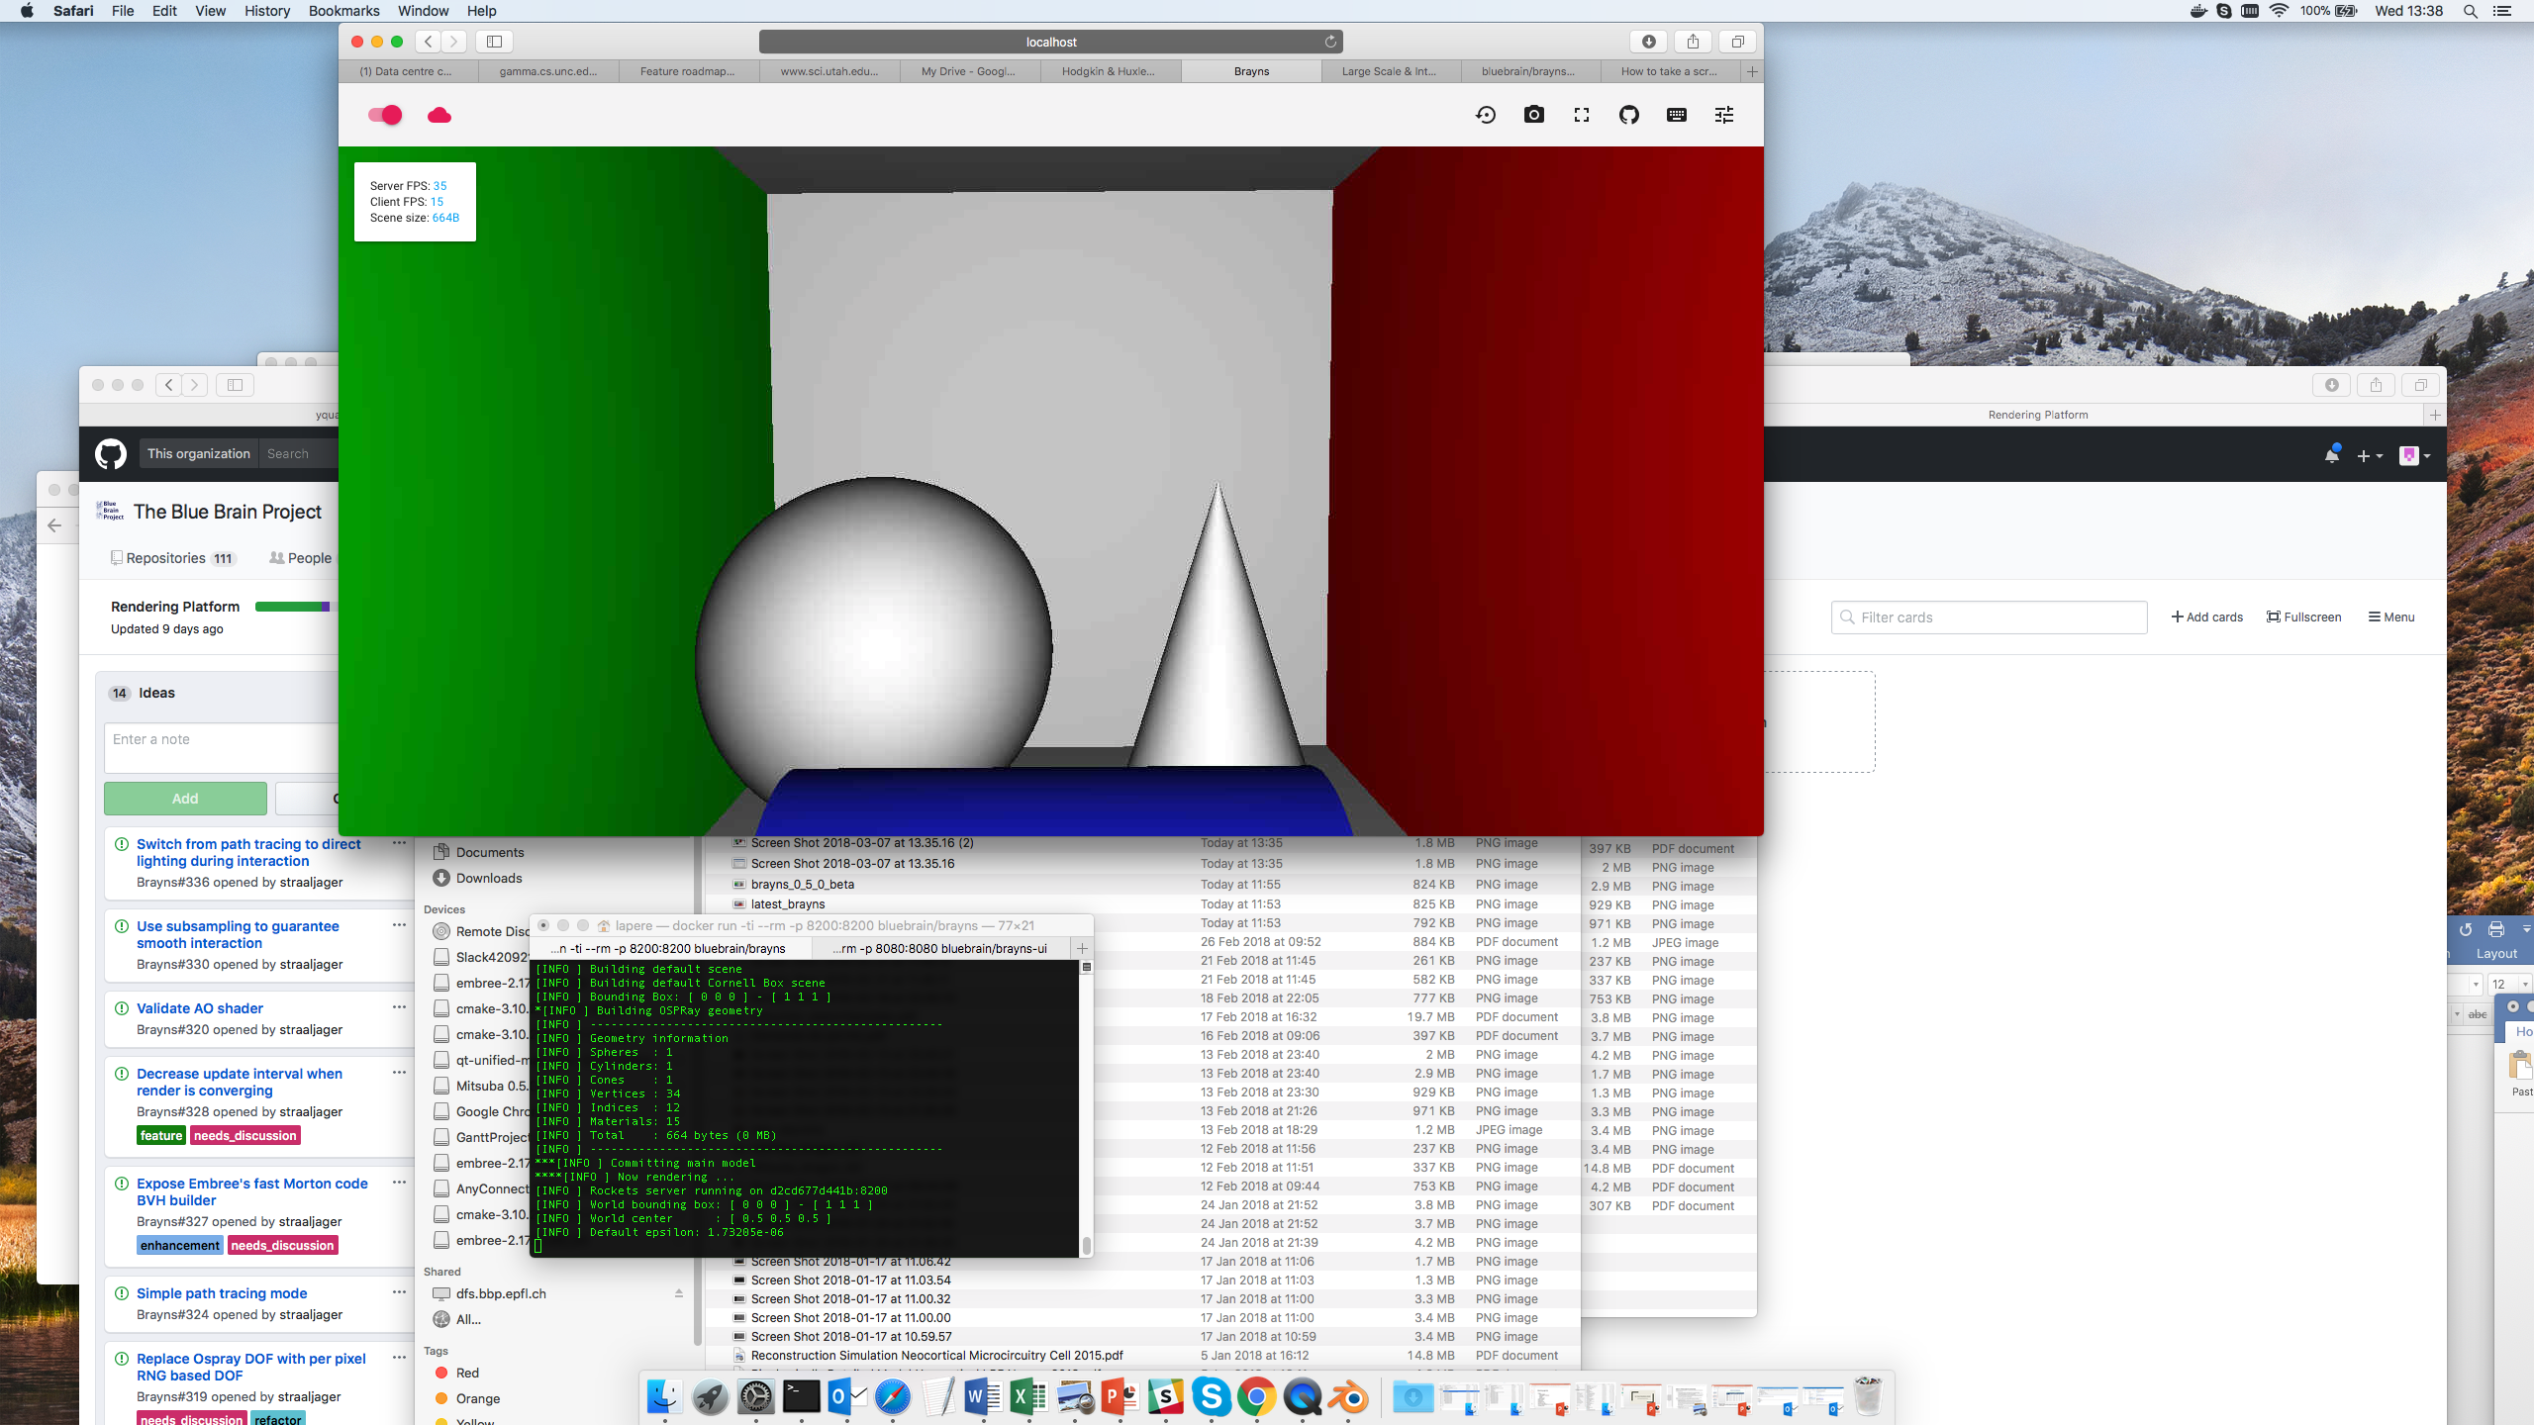
Task: Open the 'Validate AO shader' card link
Action: coord(200,1008)
